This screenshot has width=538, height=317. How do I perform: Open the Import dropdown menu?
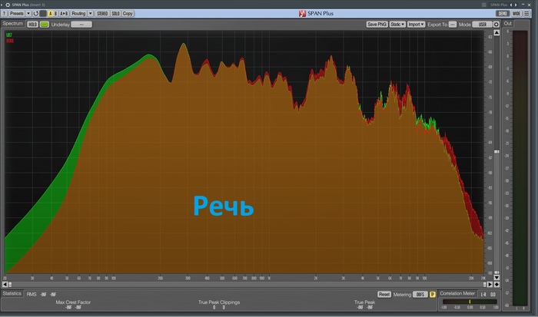(x=416, y=25)
